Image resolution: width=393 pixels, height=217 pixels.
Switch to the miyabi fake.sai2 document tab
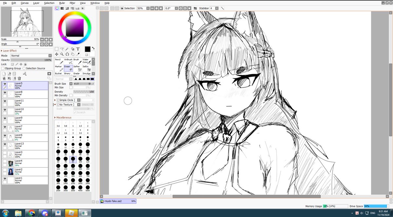pos(118,201)
